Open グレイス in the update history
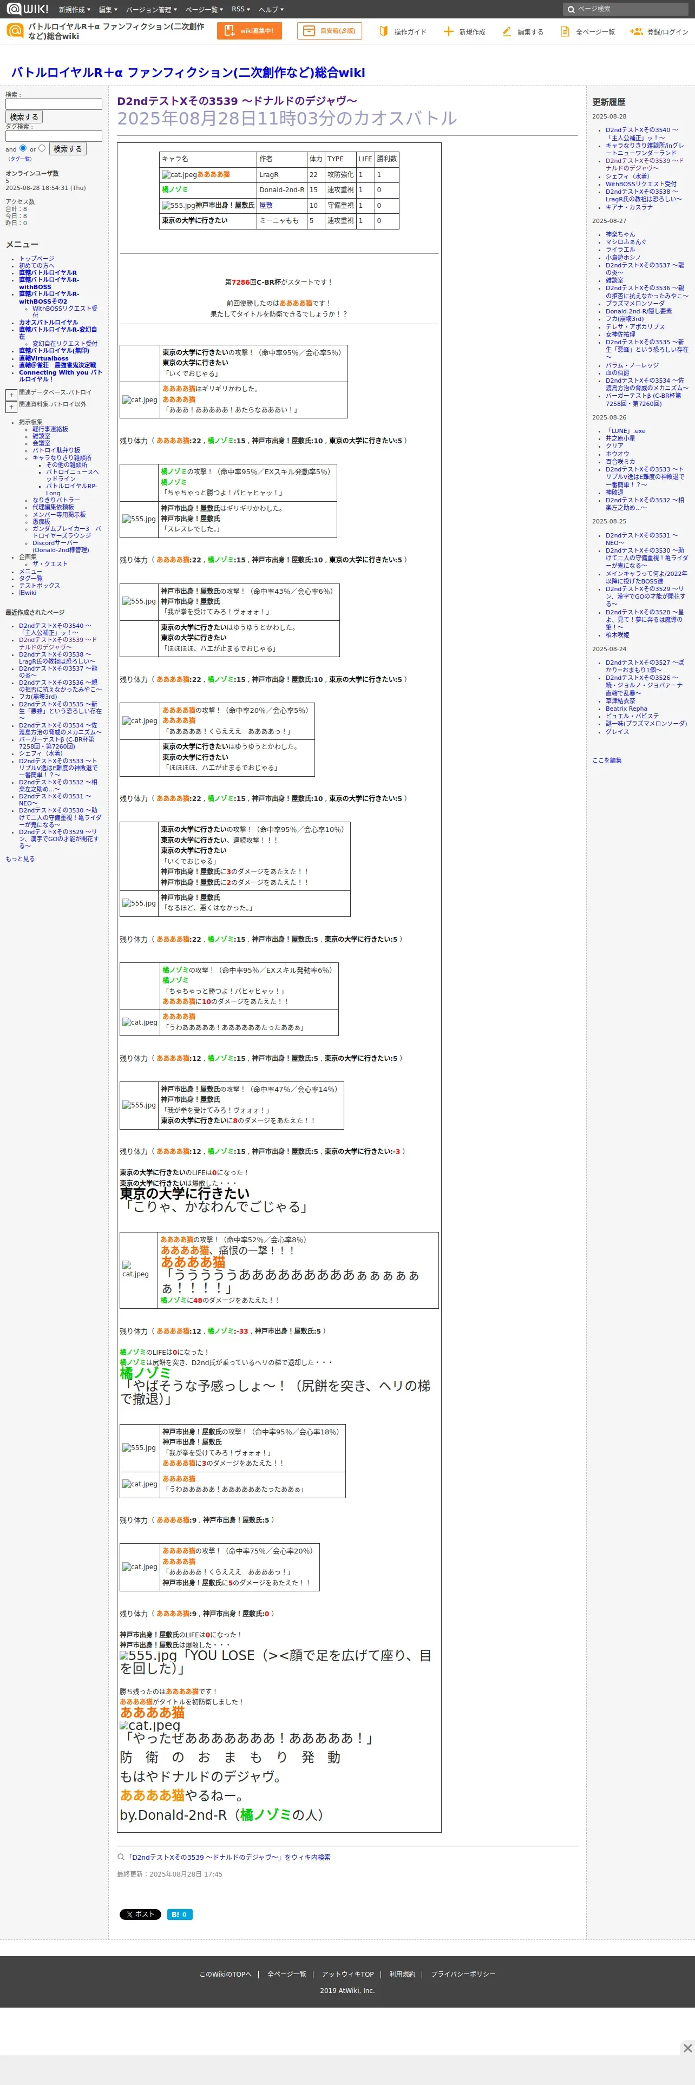The width and height of the screenshot is (695, 2085). pyautogui.click(x=617, y=731)
